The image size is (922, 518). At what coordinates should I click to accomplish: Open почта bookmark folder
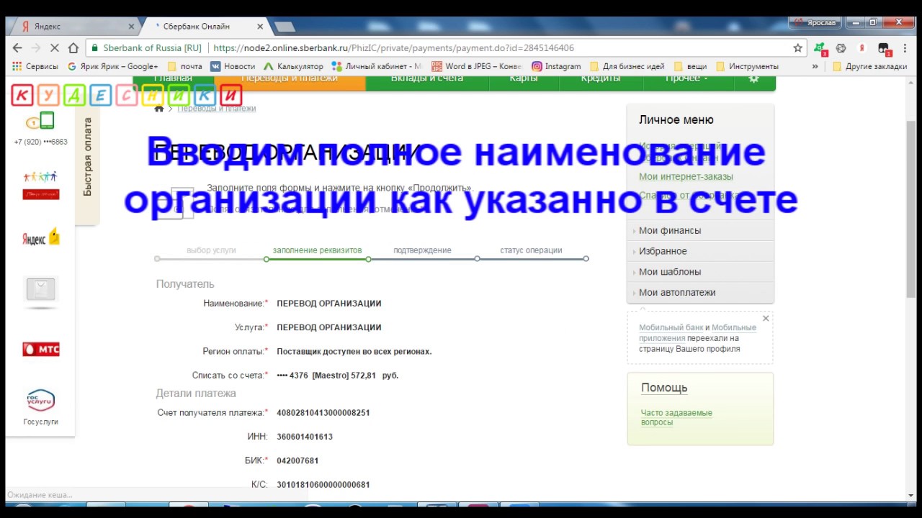coord(184,66)
